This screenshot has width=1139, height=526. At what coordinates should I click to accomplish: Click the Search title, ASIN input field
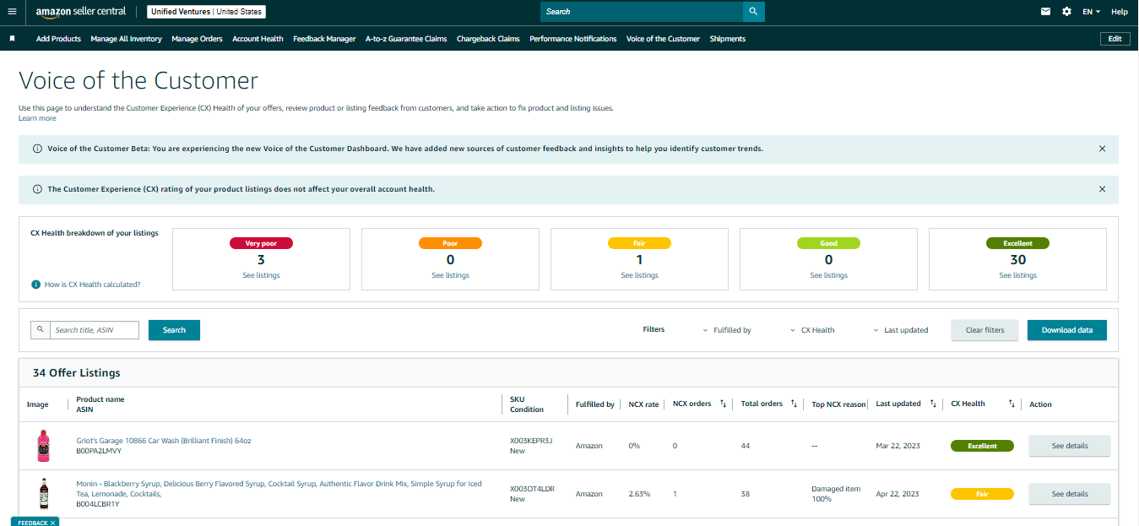(95, 330)
